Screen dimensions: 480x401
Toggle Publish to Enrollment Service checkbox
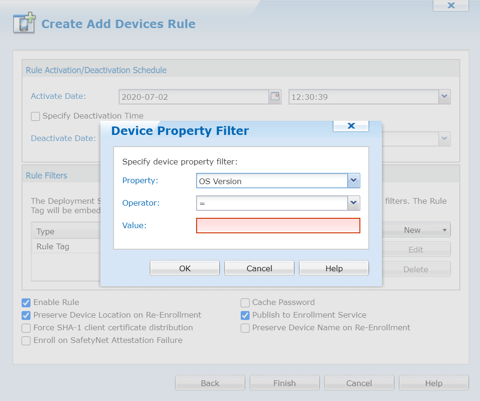245,315
